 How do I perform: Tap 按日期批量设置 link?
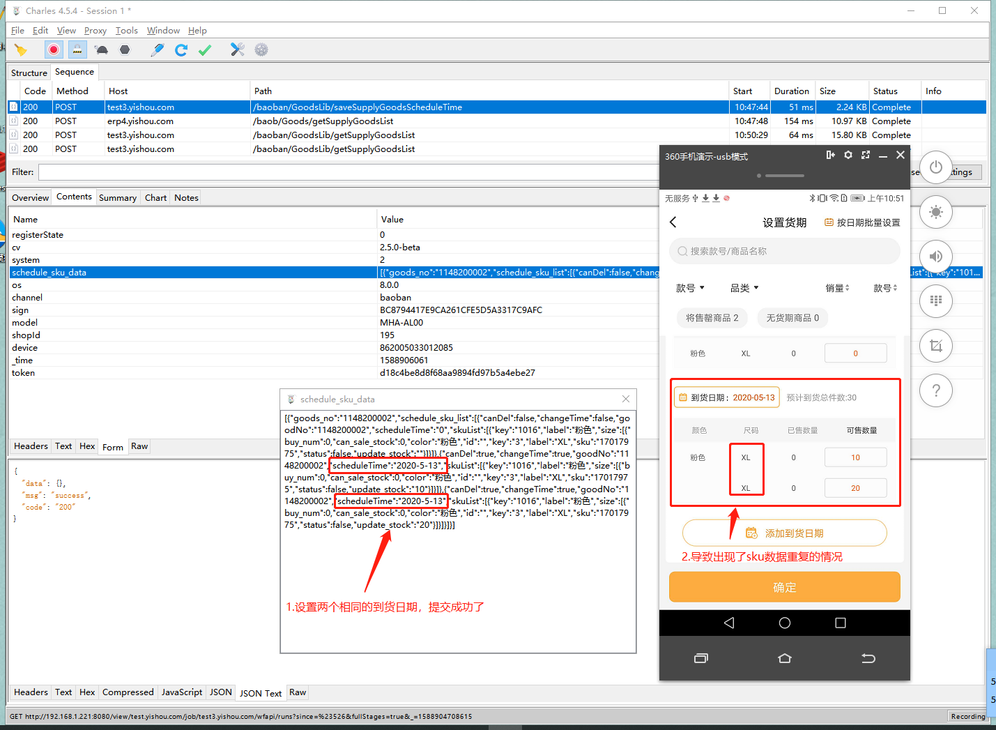(863, 222)
